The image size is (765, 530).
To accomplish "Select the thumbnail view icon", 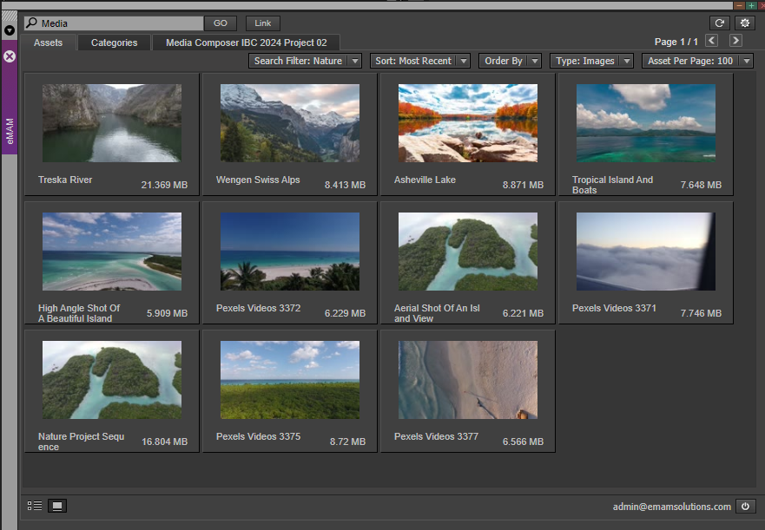I will (x=57, y=506).
